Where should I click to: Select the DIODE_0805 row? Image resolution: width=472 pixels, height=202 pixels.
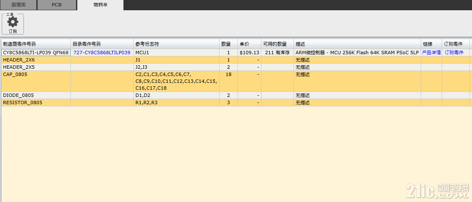click(x=236, y=95)
